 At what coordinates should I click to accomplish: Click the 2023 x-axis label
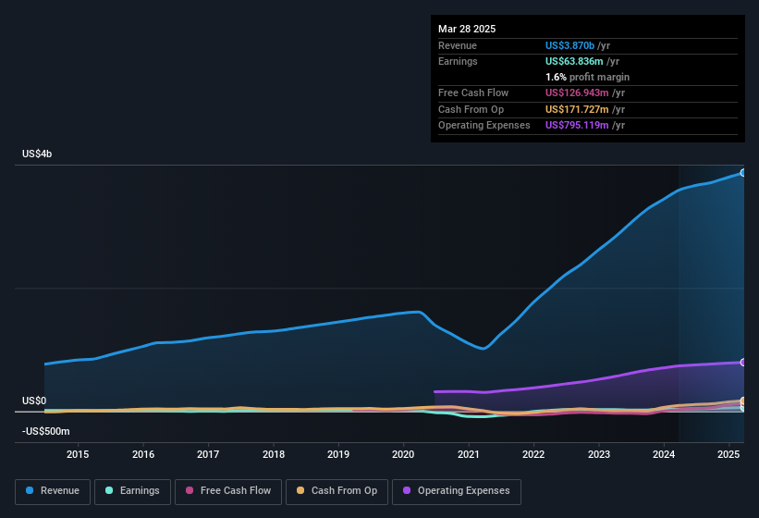(599, 454)
